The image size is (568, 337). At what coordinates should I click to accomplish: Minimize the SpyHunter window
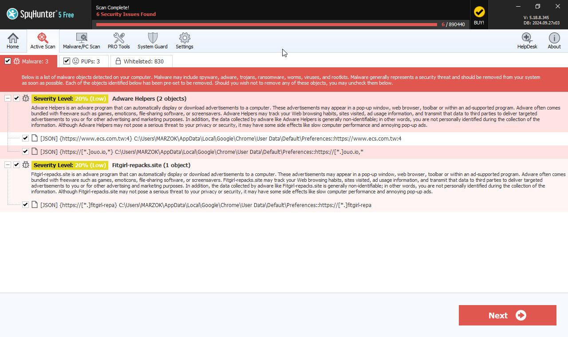coord(518,6)
